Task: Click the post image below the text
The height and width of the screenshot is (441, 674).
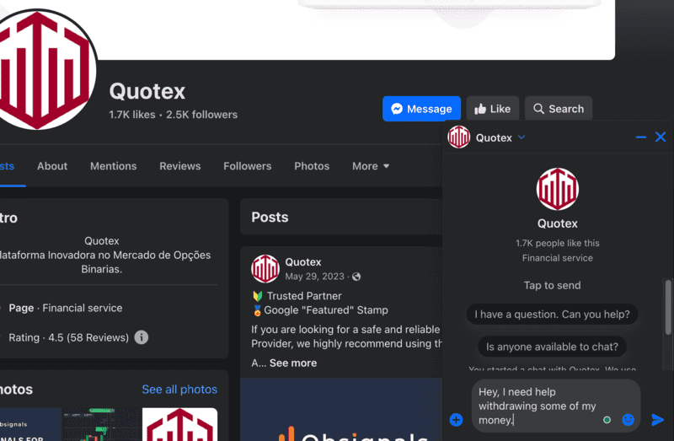Action: 341,410
